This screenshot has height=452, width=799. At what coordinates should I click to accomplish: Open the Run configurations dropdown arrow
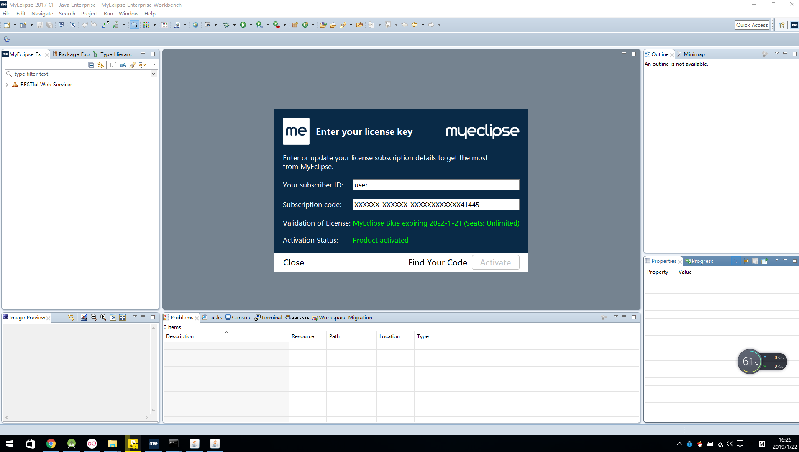pos(251,25)
